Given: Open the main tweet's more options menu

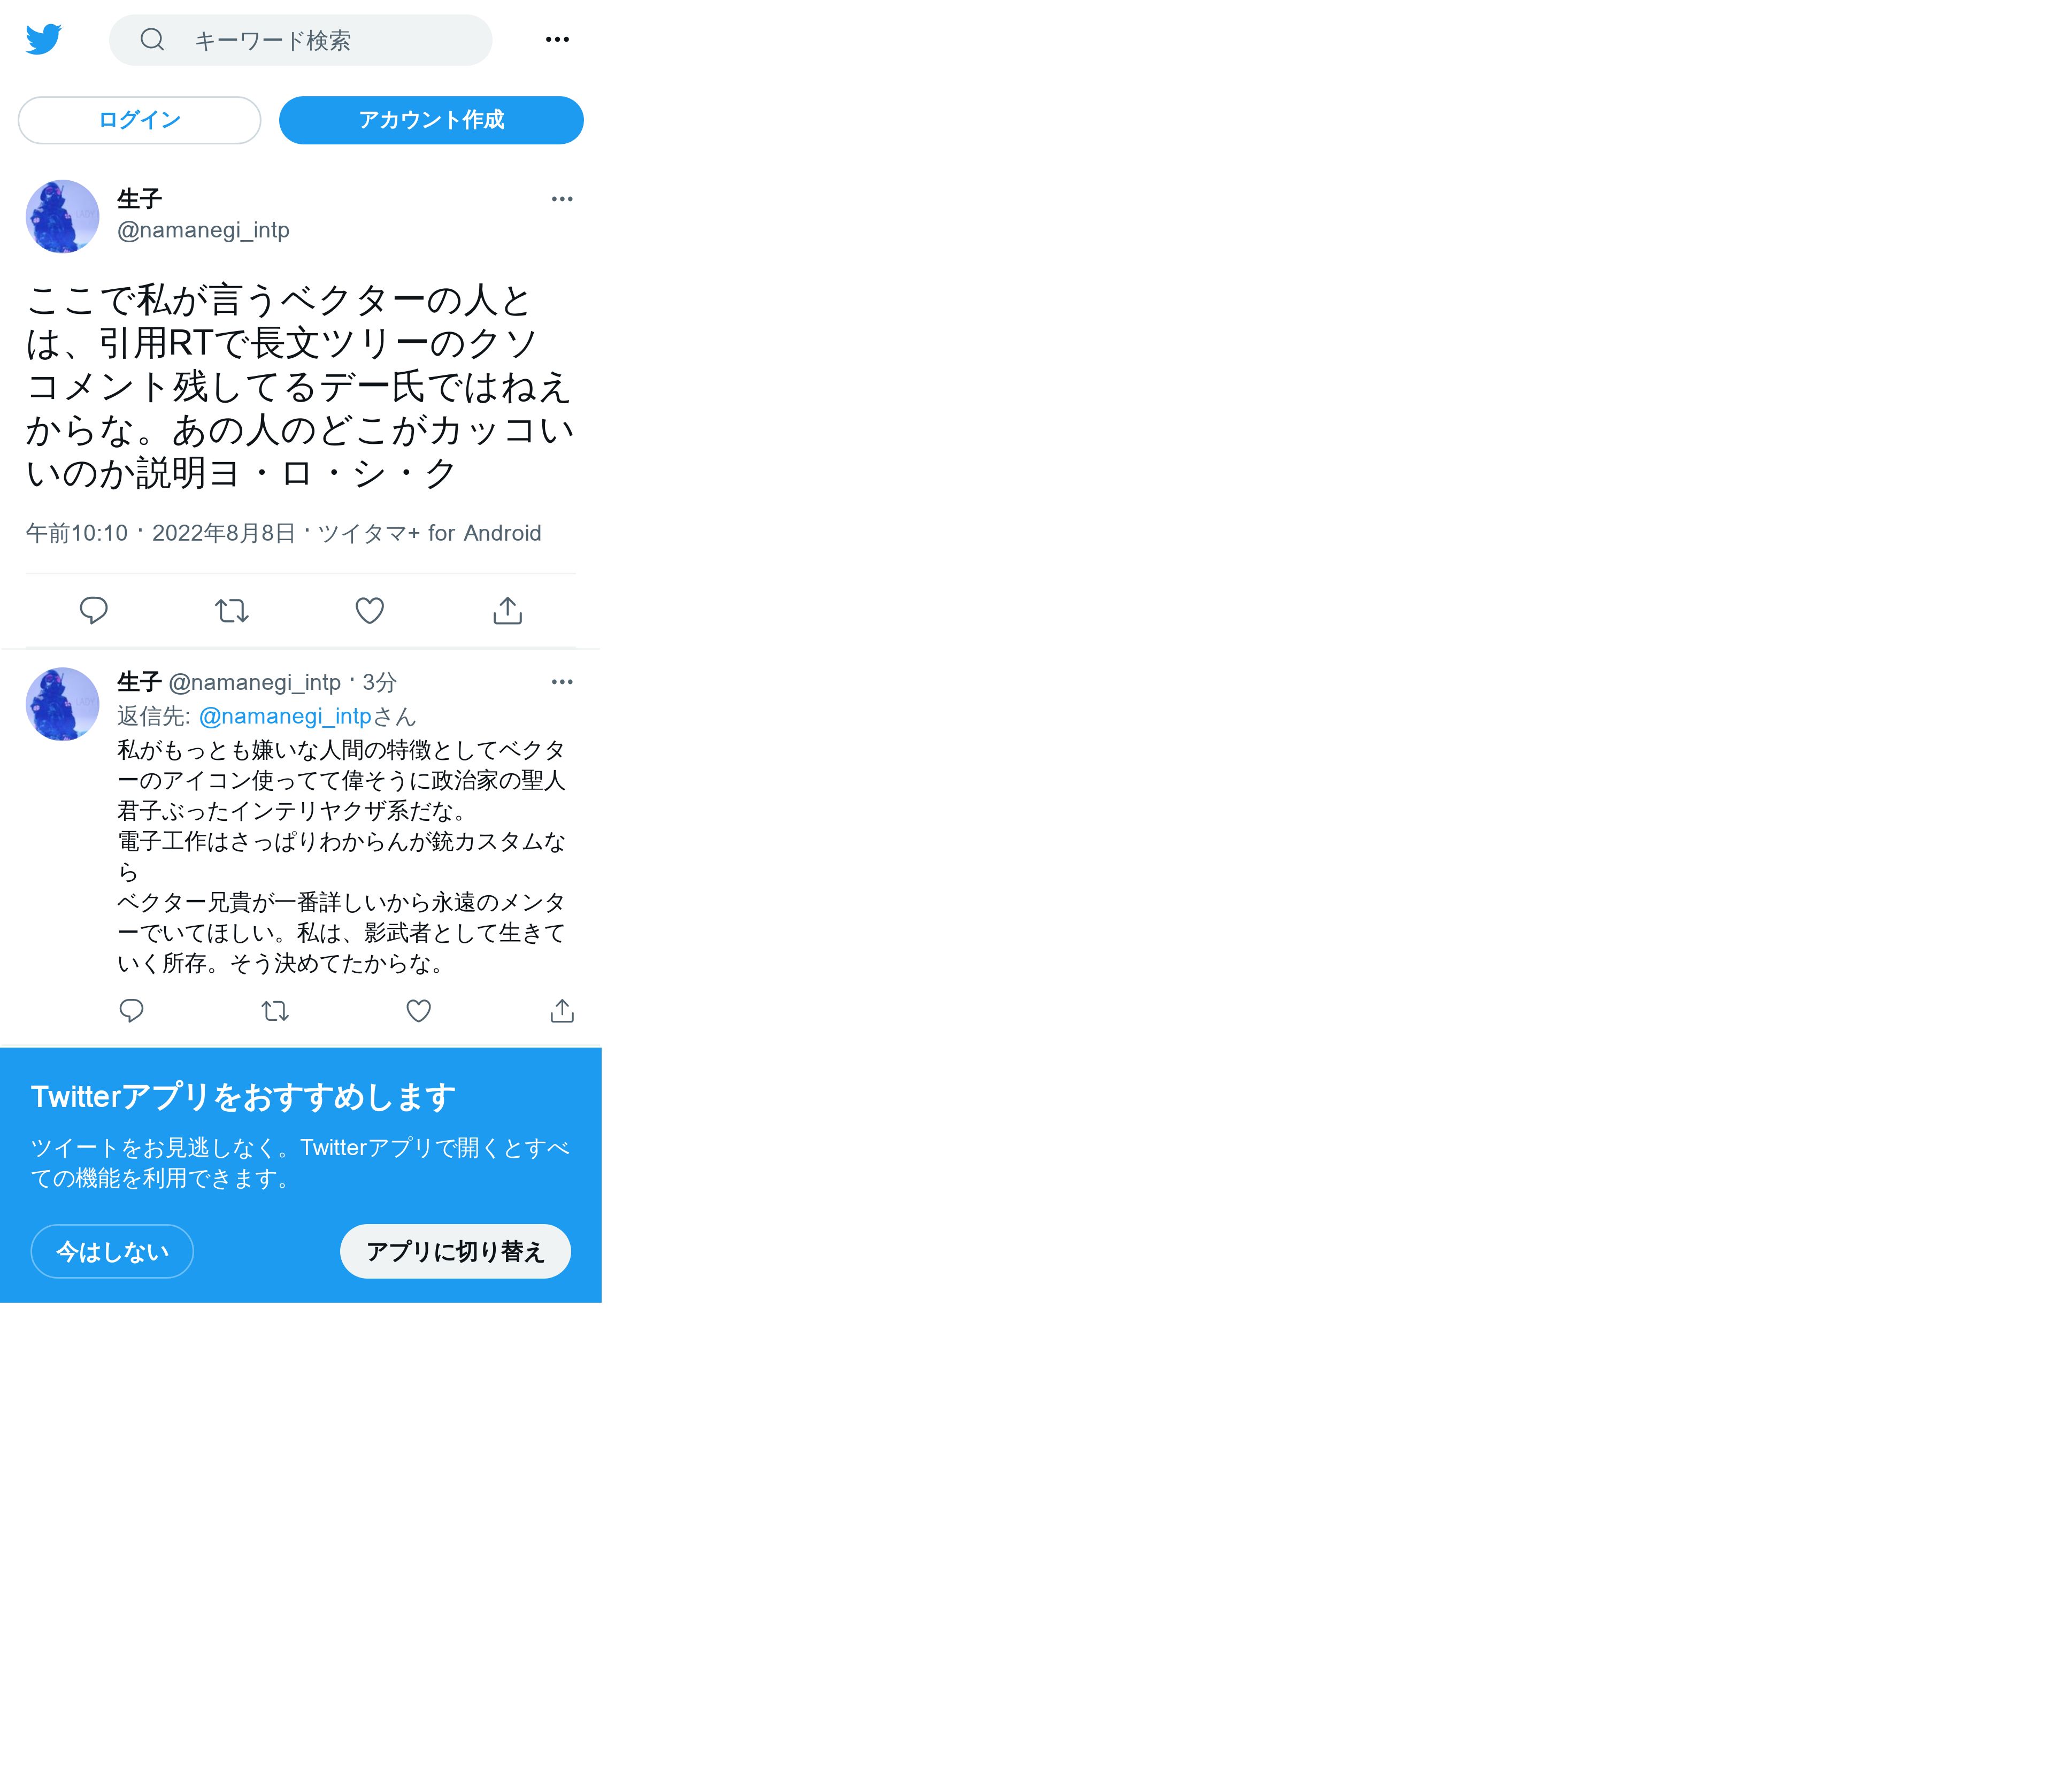Looking at the screenshot, I should tap(562, 199).
